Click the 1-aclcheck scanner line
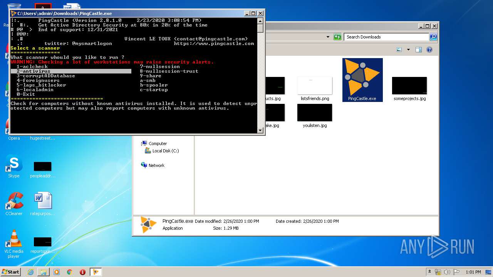Image resolution: width=493 pixels, height=277 pixels. click(32, 67)
